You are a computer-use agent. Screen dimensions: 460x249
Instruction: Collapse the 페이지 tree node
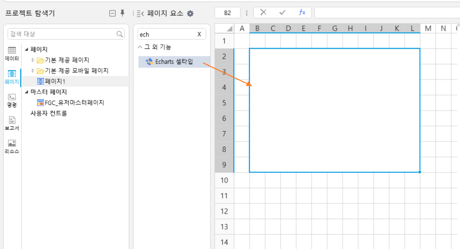26,50
